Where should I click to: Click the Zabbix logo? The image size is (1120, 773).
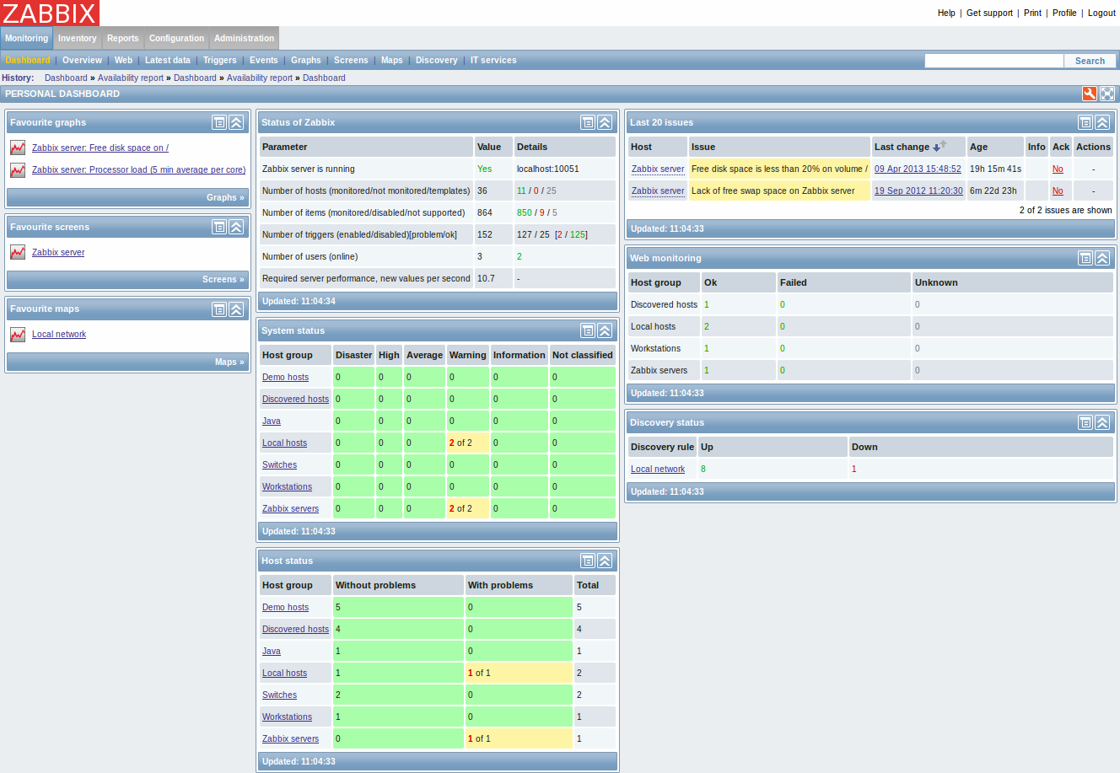tap(50, 13)
